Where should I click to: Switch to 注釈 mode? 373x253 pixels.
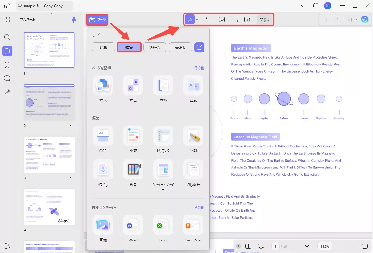pyautogui.click(x=103, y=47)
